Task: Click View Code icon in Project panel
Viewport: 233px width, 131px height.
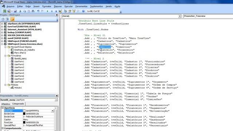Action: point(3,19)
